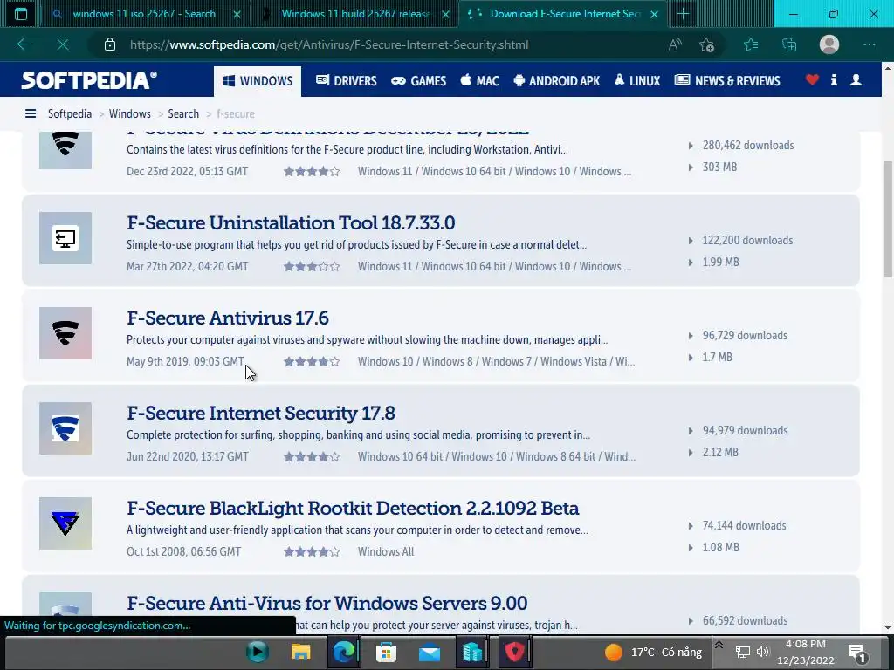Click '122,200 downloads' text
This screenshot has width=894, height=670.
pyautogui.click(x=747, y=241)
